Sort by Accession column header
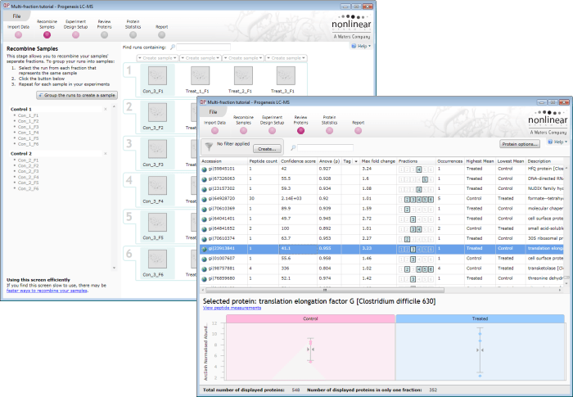The image size is (573, 397). [224, 161]
